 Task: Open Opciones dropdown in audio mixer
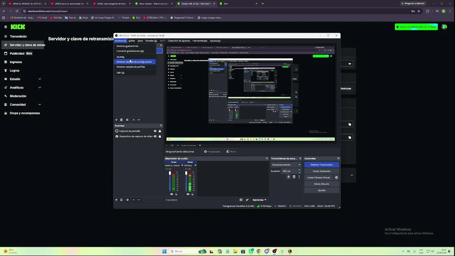259,200
